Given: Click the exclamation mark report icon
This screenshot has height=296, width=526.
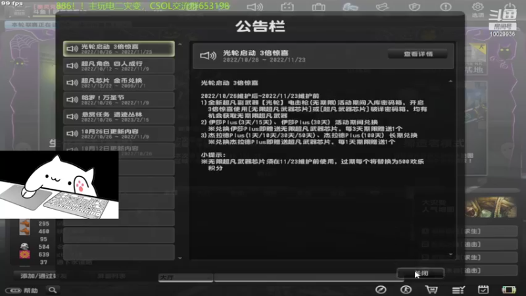Looking at the screenshot, I should click(x=446, y=7).
